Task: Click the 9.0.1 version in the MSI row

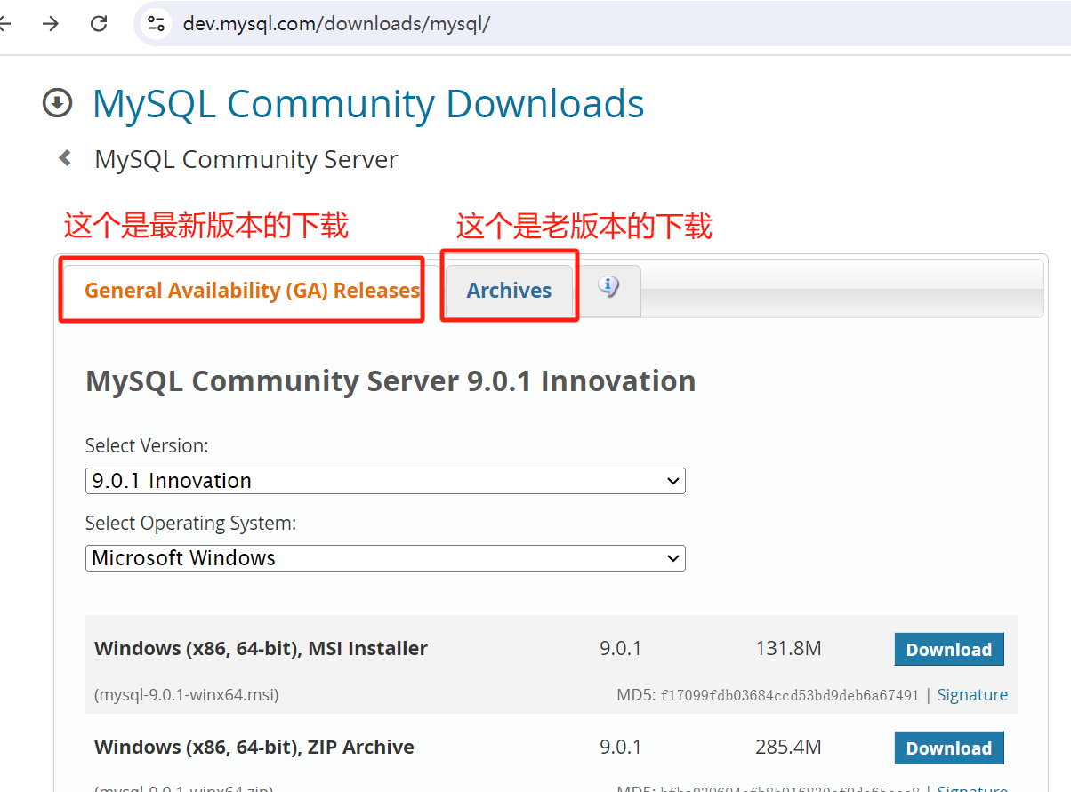Action: (x=620, y=649)
